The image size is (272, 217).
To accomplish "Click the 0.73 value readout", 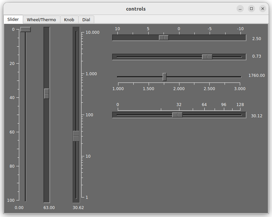I will click(x=256, y=56).
